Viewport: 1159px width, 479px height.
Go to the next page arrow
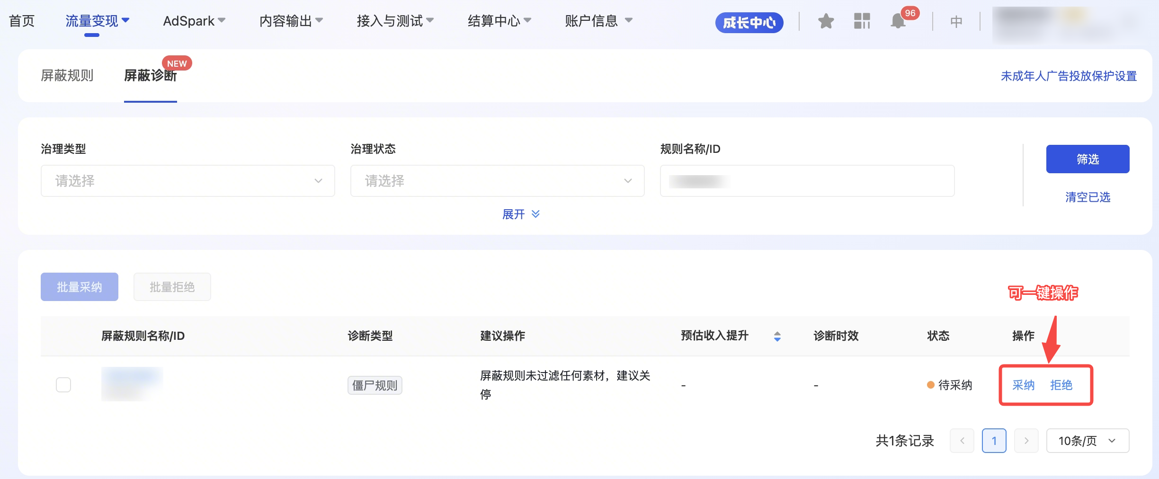point(1026,441)
